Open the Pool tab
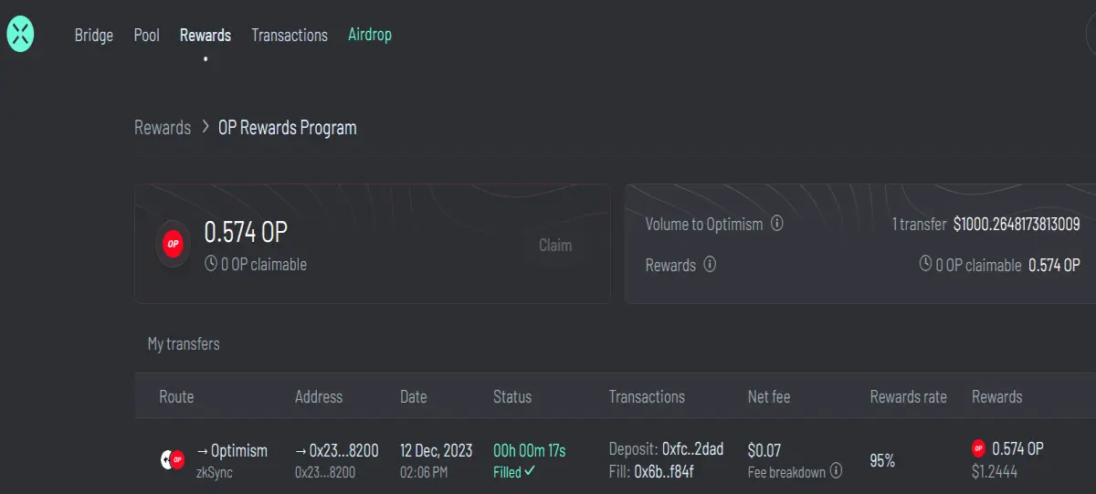Viewport: 1096px width, 494px height. (x=147, y=35)
